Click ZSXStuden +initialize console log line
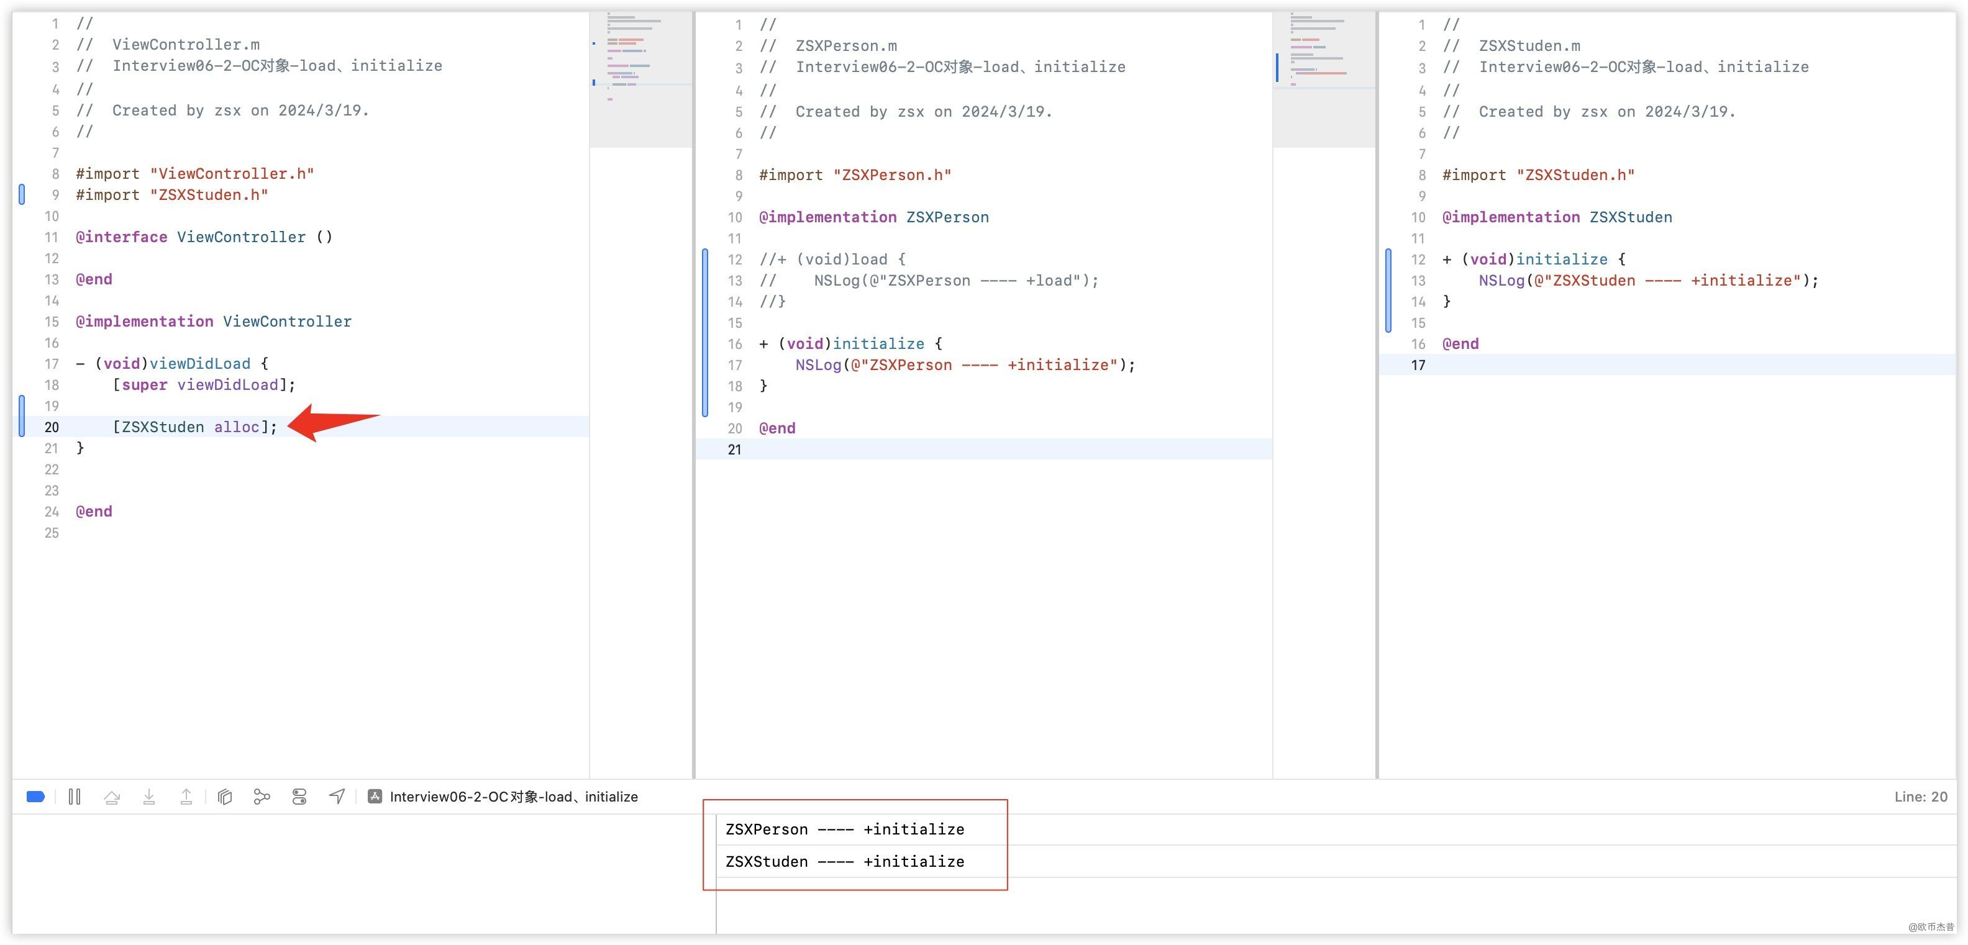Image resolution: width=1968 pixels, height=945 pixels. pos(844,862)
